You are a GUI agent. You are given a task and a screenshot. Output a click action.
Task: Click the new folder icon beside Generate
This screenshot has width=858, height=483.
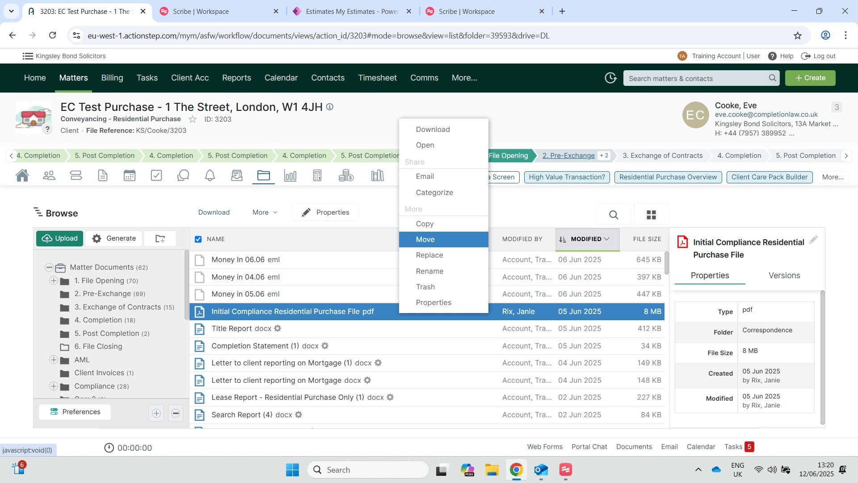[160, 239]
